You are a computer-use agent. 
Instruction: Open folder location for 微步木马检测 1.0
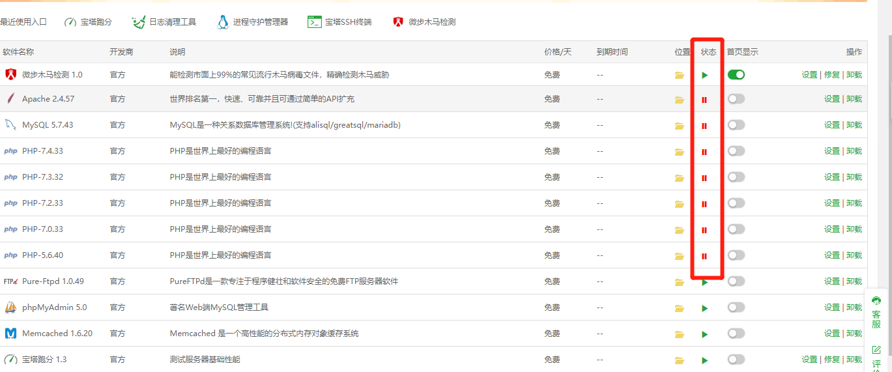pyautogui.click(x=680, y=75)
